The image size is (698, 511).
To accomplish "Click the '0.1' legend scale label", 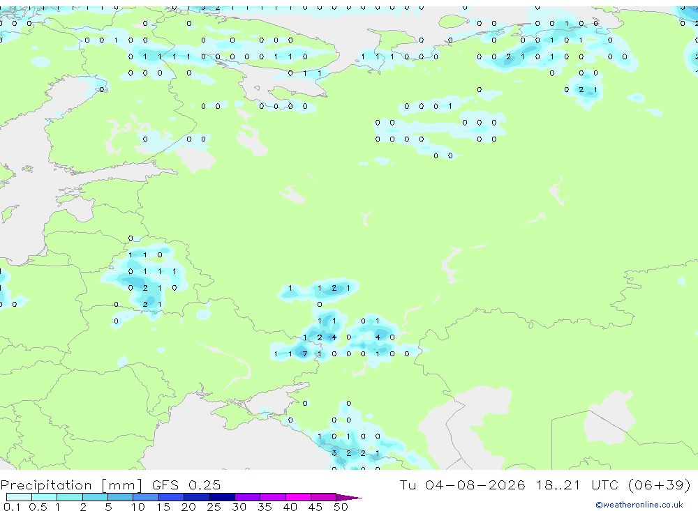I will 12,507.
